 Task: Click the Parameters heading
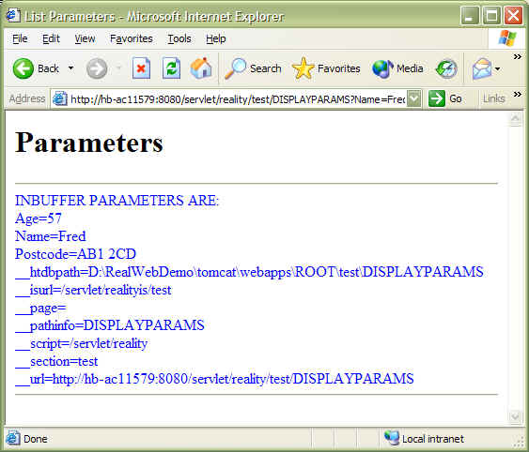point(89,143)
